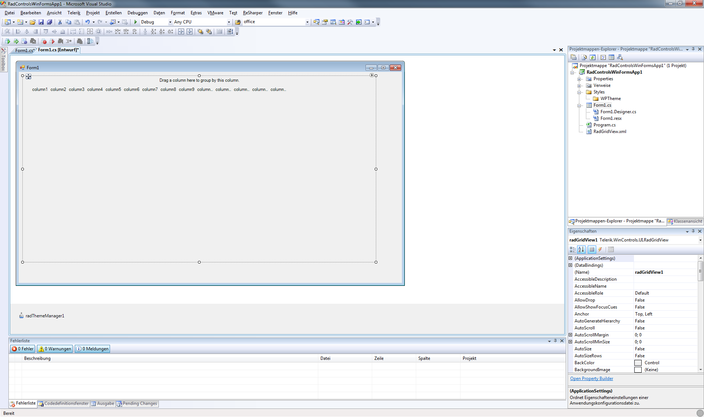Click the Save All toolbar icon
Image resolution: width=704 pixels, height=417 pixels.
[x=49, y=22]
